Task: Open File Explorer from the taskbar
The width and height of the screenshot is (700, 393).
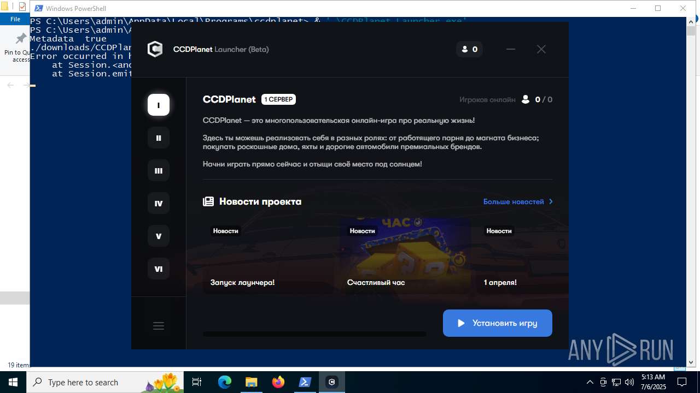Action: pyautogui.click(x=251, y=382)
